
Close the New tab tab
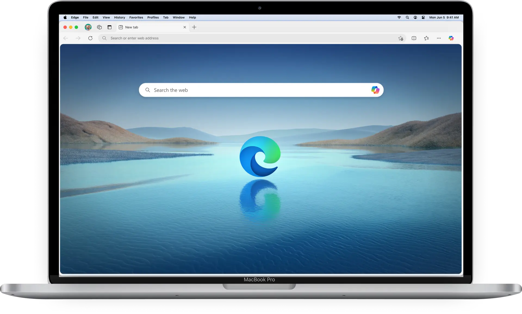[x=185, y=27]
